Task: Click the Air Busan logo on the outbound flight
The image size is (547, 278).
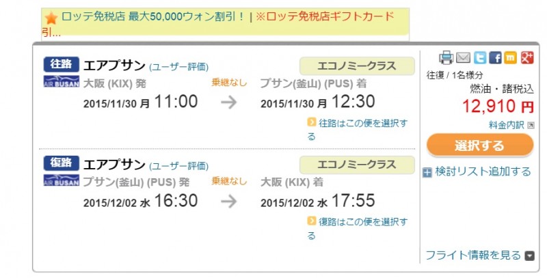Action: [x=62, y=81]
